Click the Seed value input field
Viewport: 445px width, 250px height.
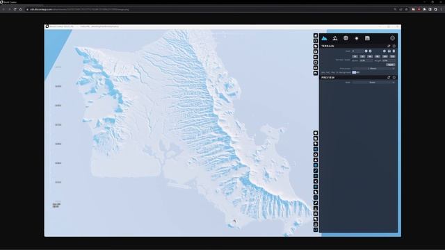point(357,51)
